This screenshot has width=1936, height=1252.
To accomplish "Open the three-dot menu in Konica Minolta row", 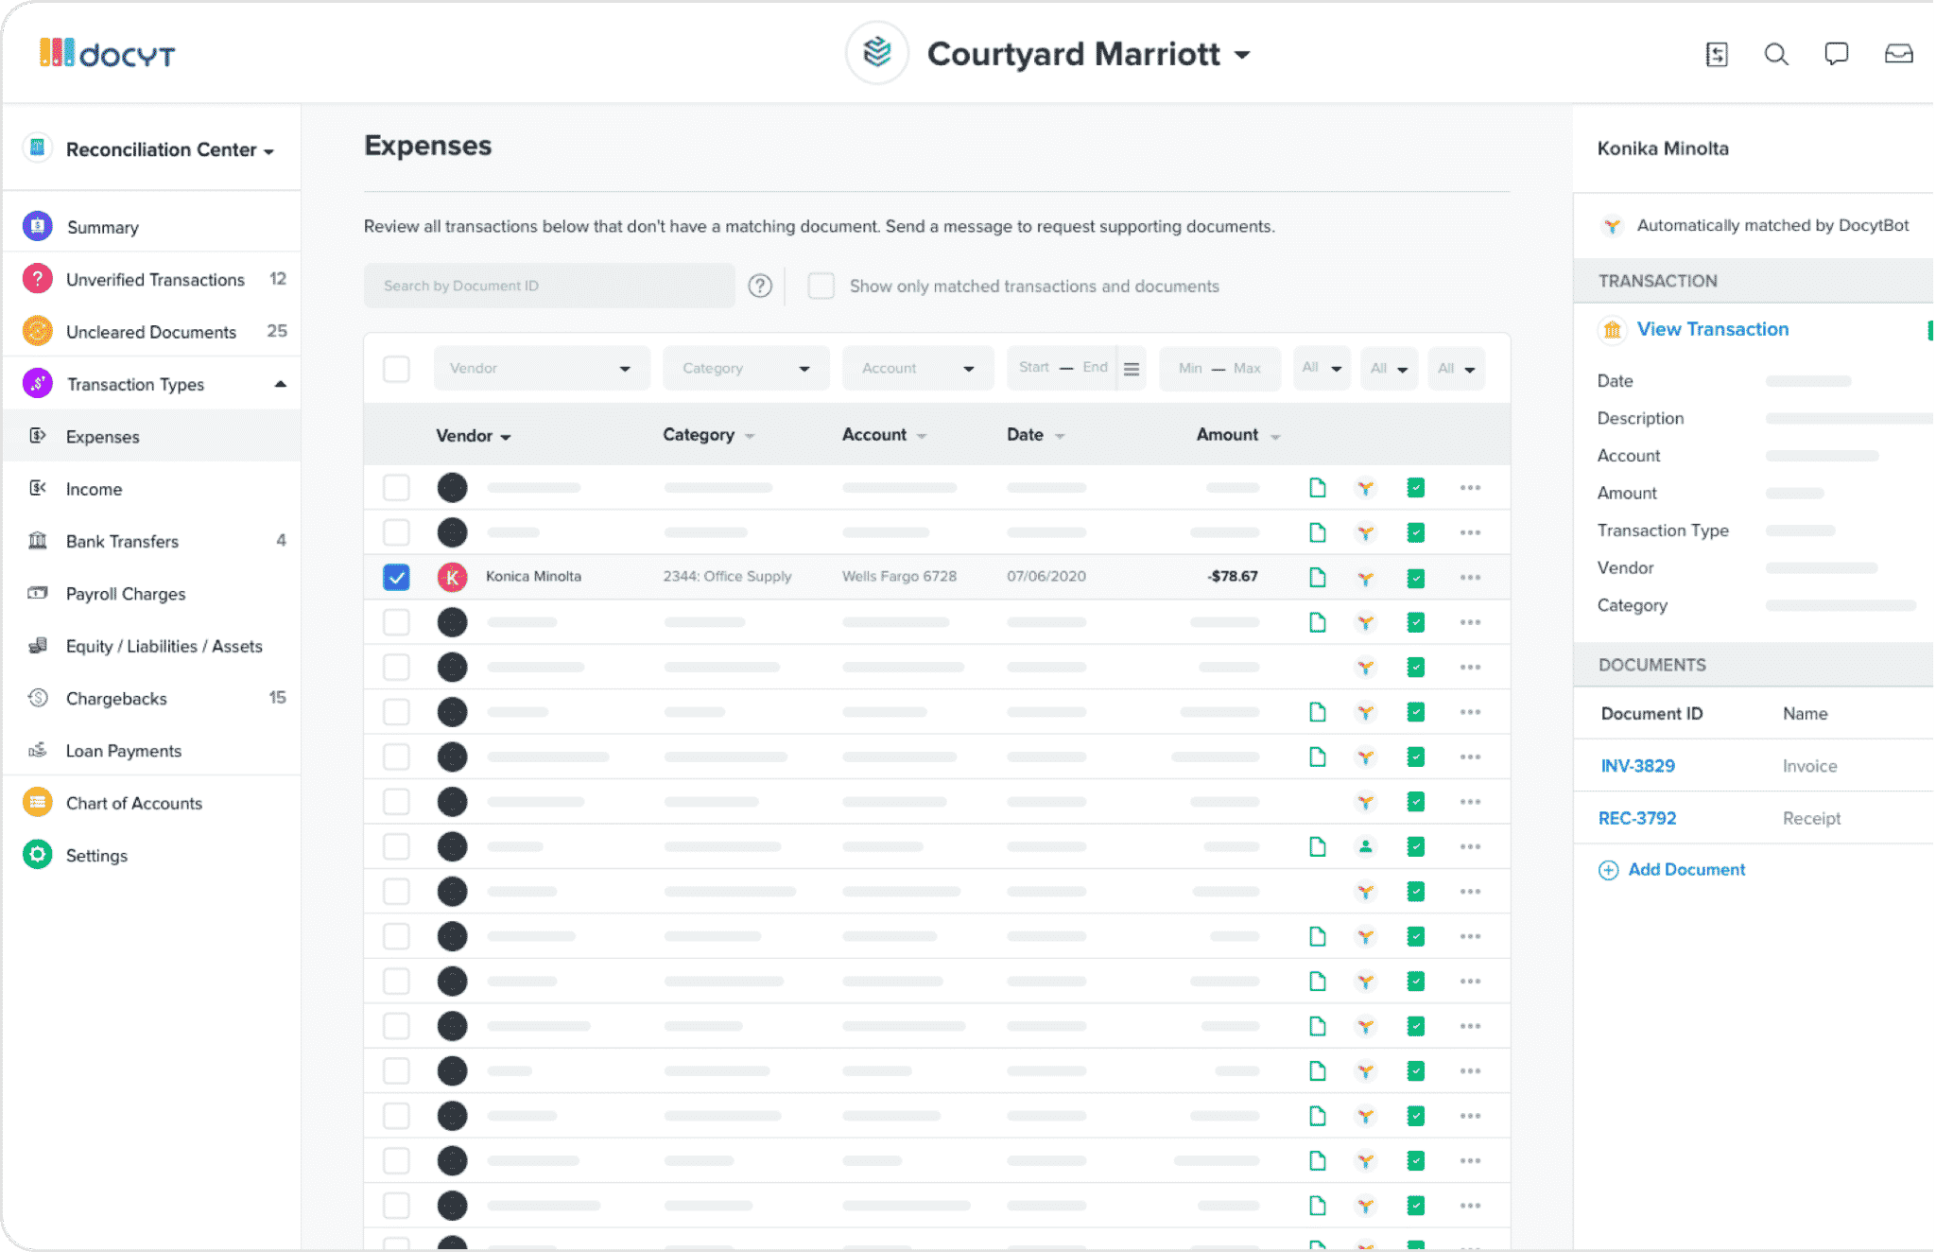I will tap(1470, 577).
